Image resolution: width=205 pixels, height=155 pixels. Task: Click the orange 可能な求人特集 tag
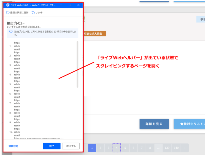coord(95,34)
